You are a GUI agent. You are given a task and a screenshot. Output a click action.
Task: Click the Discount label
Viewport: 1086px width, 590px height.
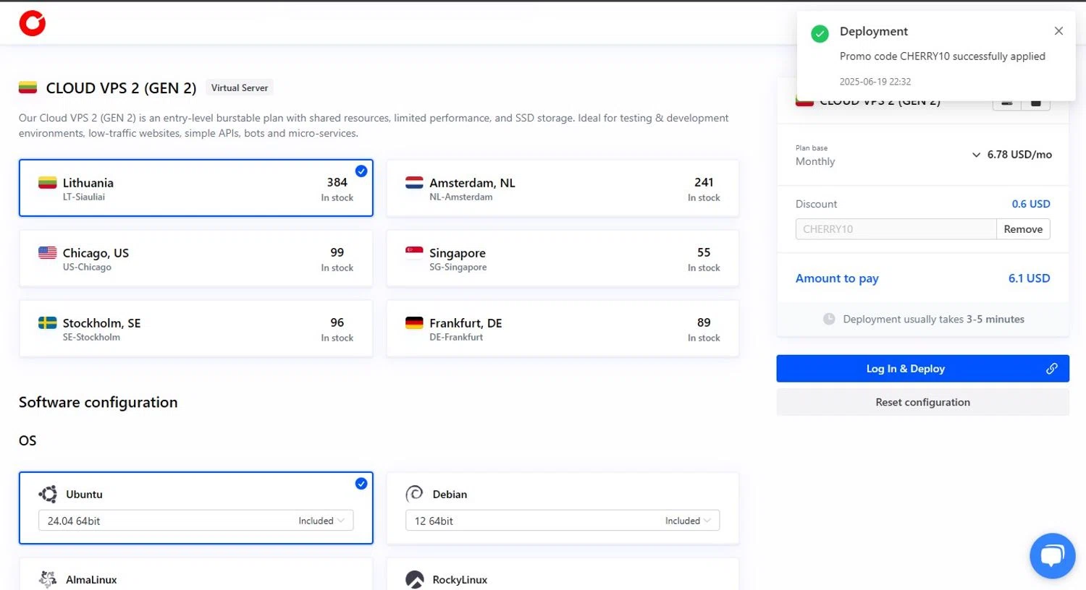816,204
